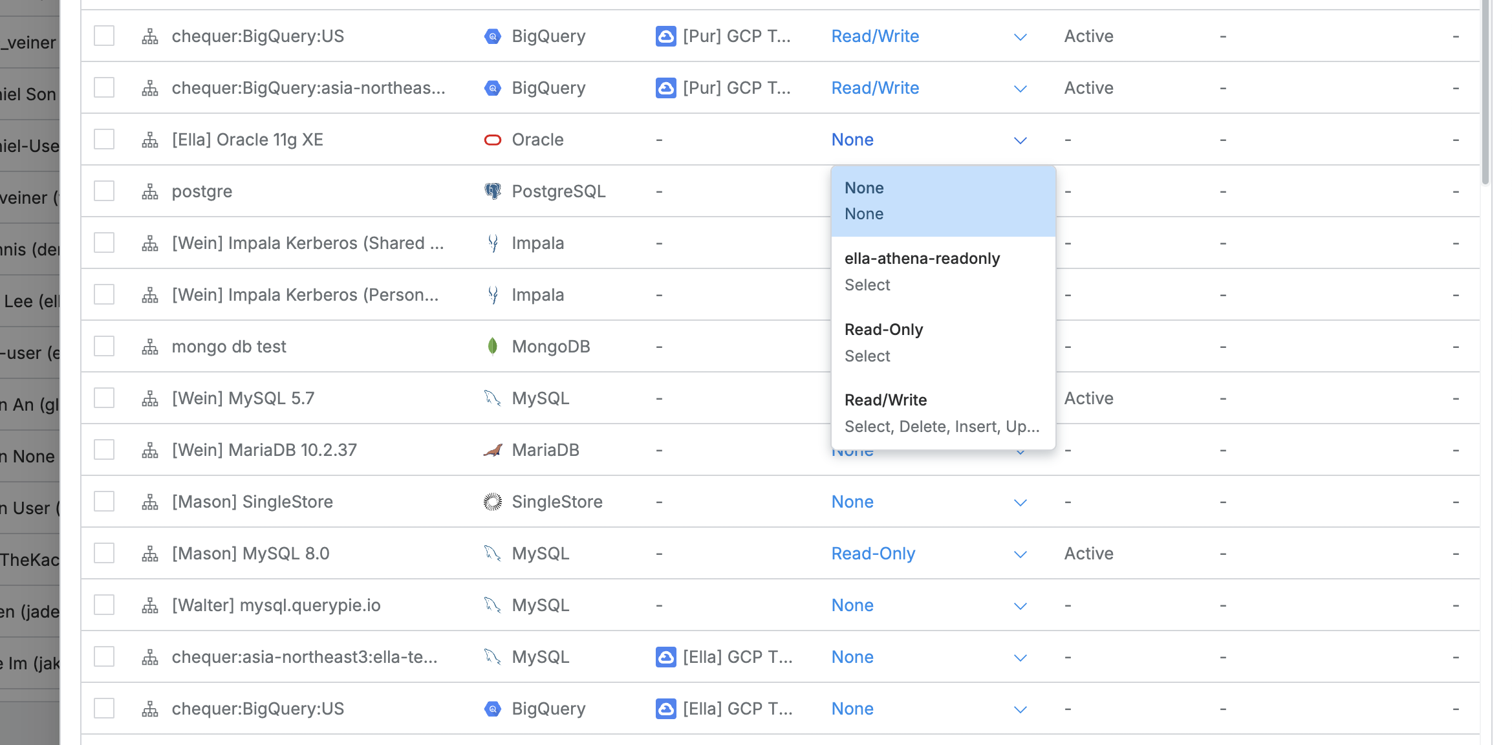Image resolution: width=1512 pixels, height=745 pixels.
Task: Select checkbox for [Ella] Oracle 11g XE
Action: coord(104,139)
